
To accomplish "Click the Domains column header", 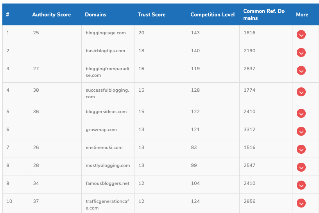I will [95, 15].
